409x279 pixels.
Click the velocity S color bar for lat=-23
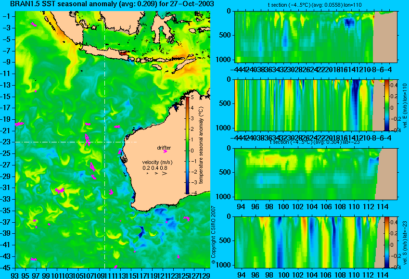386,242
